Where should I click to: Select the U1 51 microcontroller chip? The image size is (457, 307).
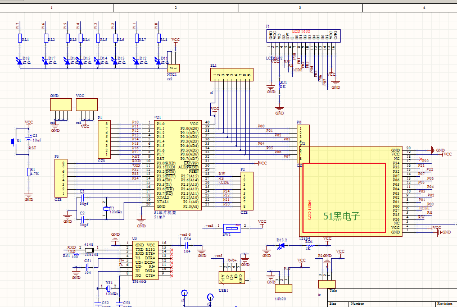click(178, 165)
